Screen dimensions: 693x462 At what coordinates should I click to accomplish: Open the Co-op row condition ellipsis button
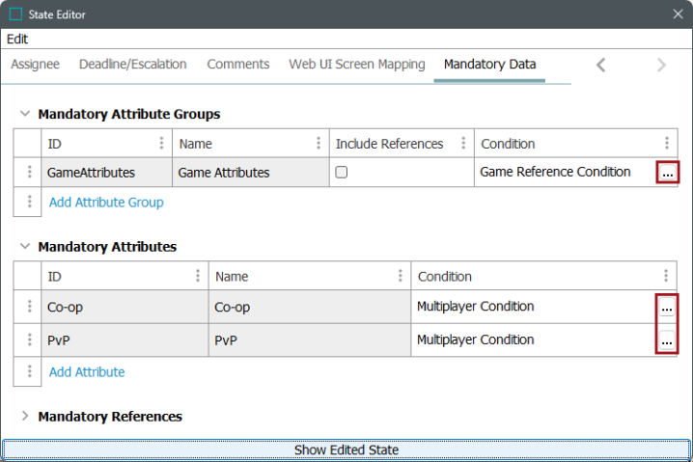pyautogui.click(x=667, y=307)
